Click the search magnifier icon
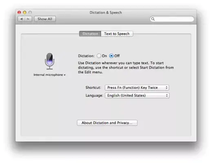This screenshot has height=163, width=212. 153,19
